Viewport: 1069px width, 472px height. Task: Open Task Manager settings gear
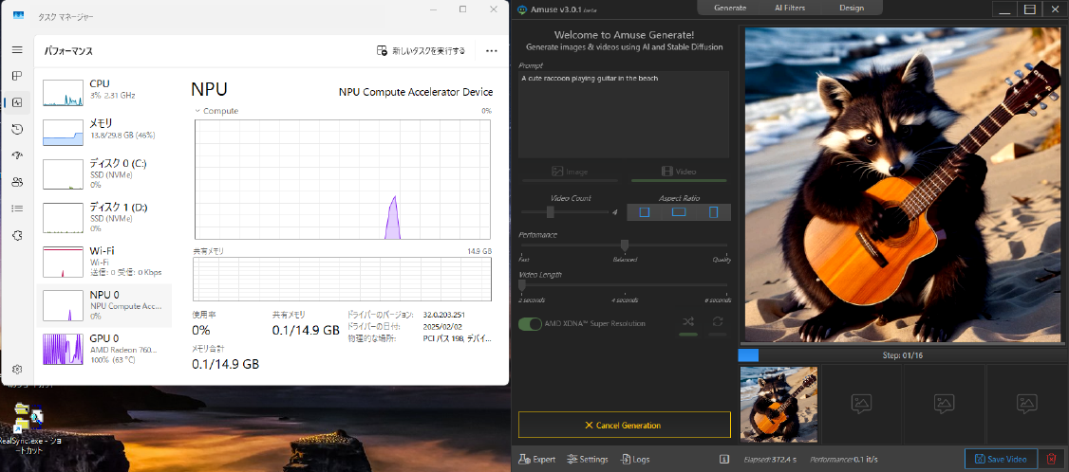pos(17,369)
